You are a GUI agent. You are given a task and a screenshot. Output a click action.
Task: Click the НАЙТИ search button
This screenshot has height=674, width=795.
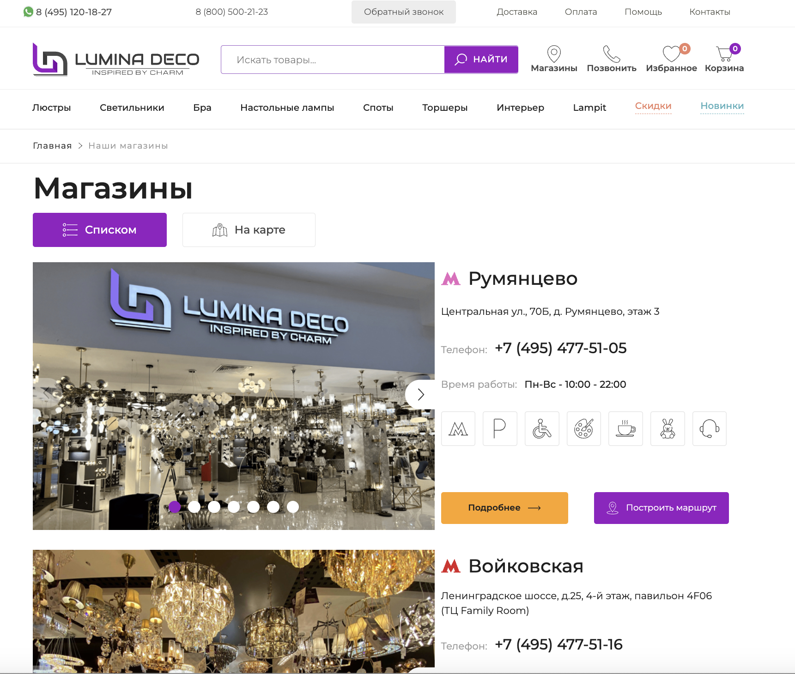click(481, 59)
